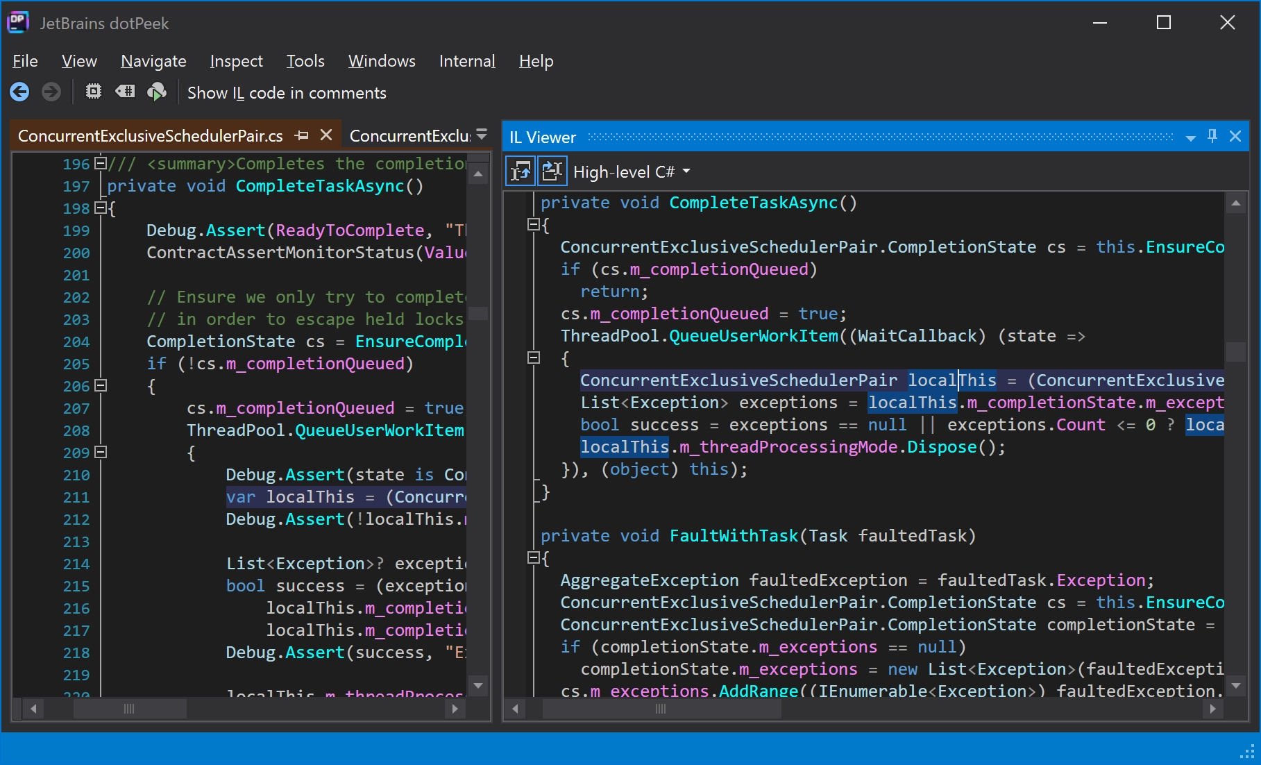
Task: Toggle second IL Viewer track caret icon
Action: coord(552,171)
